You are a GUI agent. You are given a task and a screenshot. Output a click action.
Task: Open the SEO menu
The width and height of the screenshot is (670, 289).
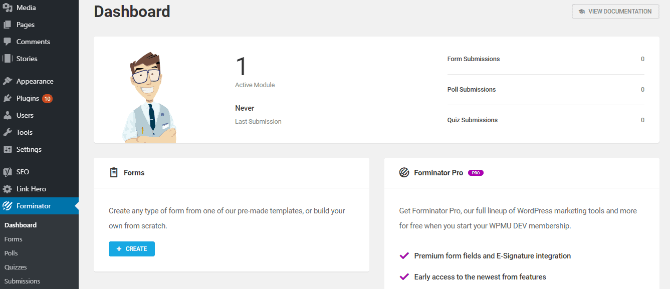(x=39, y=172)
